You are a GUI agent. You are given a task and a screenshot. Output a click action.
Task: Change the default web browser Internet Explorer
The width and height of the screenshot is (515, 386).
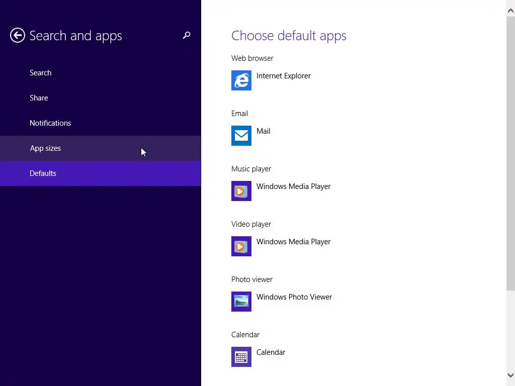[x=284, y=76]
